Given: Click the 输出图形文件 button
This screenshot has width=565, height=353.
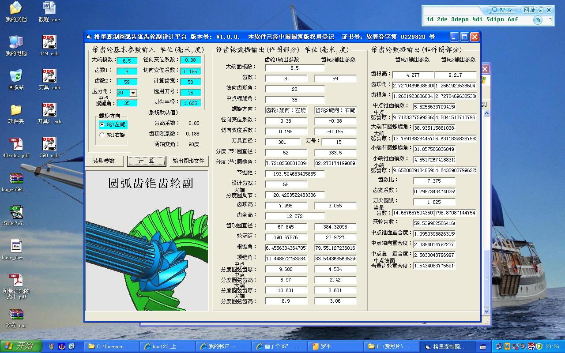Looking at the screenshot, I should pyautogui.click(x=188, y=161).
